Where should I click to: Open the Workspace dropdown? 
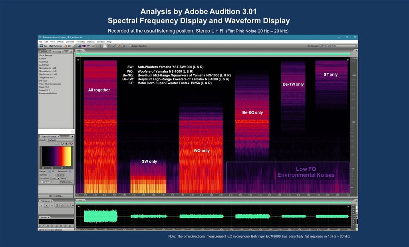click(338, 46)
